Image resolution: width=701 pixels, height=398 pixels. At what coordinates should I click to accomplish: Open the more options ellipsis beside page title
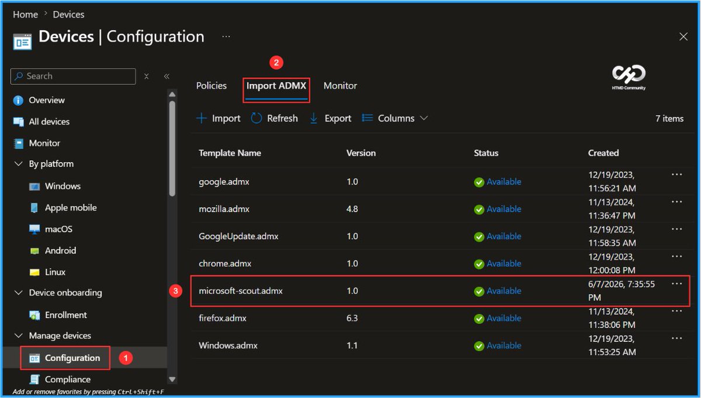coord(226,37)
